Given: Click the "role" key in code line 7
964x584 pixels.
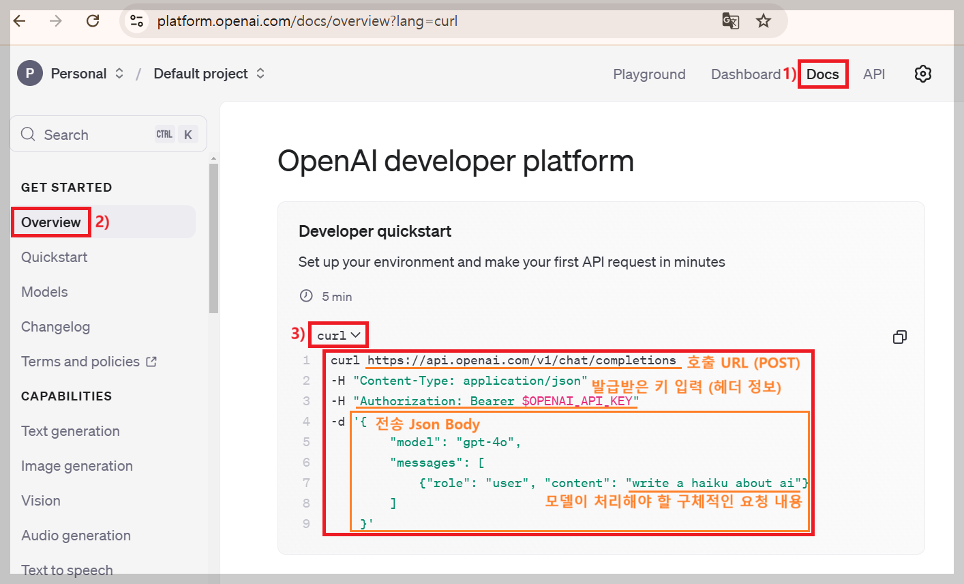Looking at the screenshot, I should [x=449, y=483].
